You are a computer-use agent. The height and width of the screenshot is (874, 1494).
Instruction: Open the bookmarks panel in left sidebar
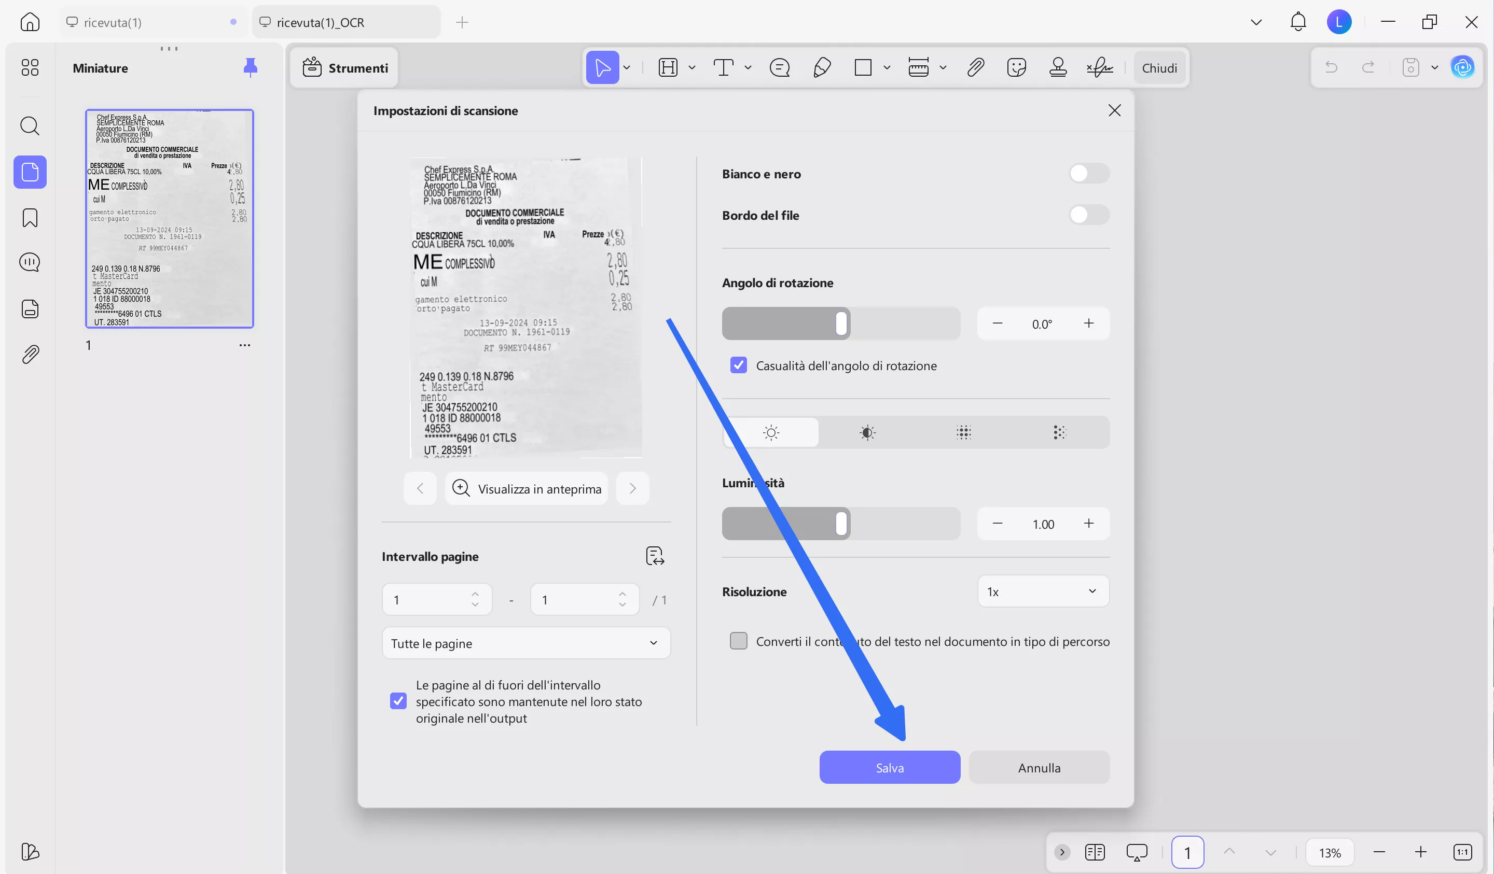point(30,217)
